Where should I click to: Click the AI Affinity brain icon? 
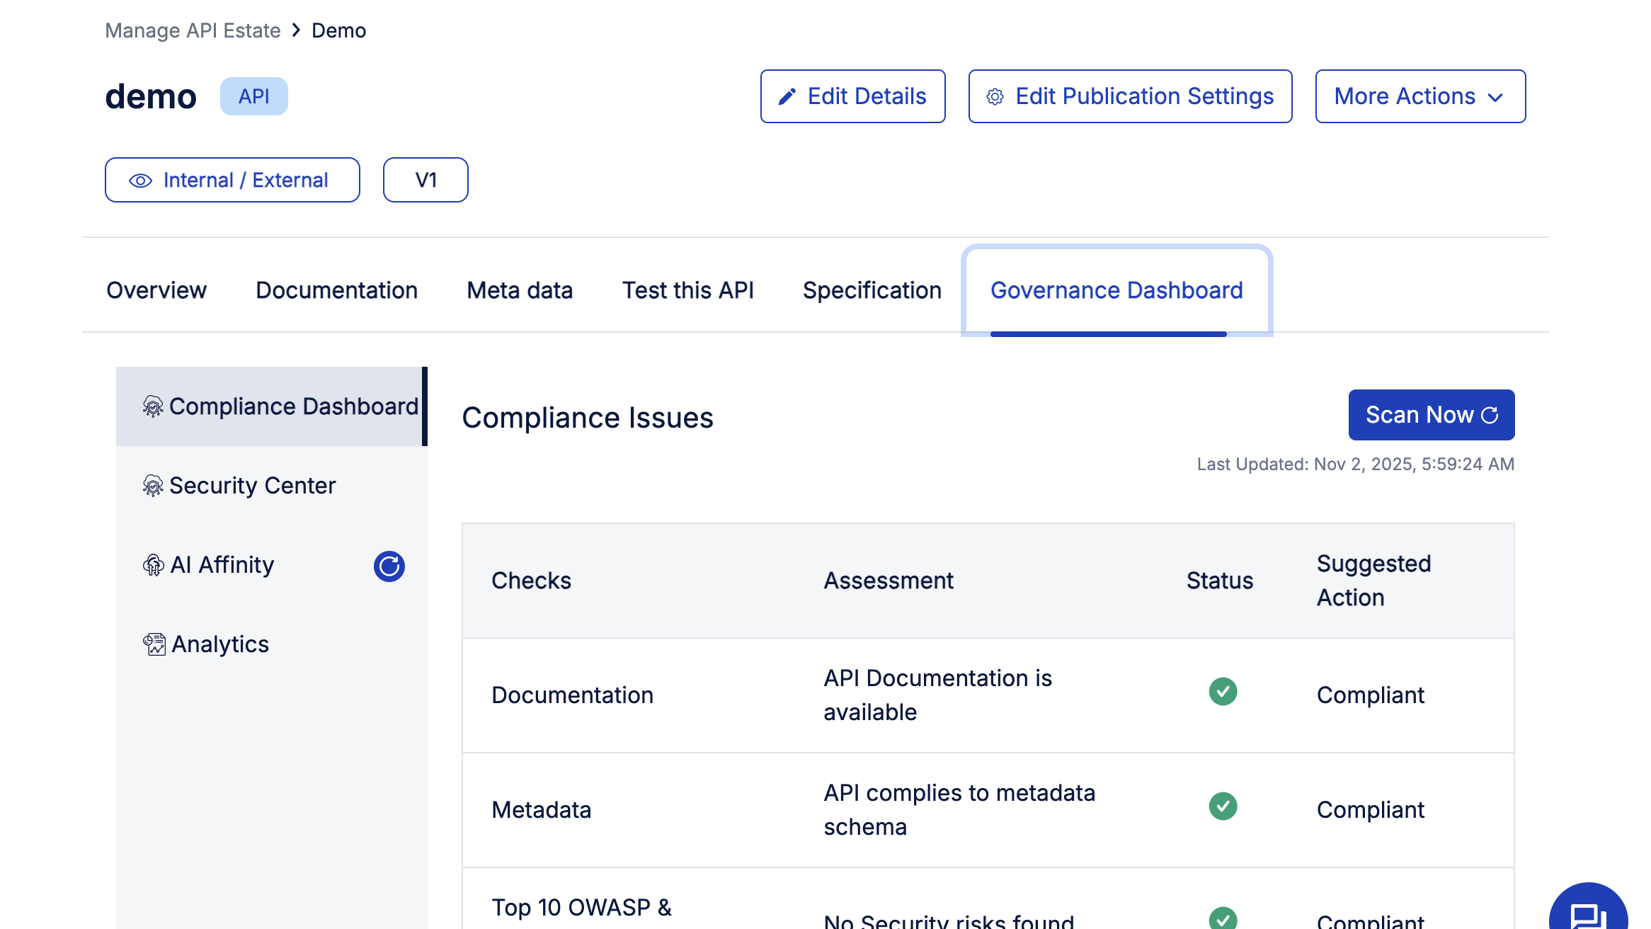(x=154, y=565)
